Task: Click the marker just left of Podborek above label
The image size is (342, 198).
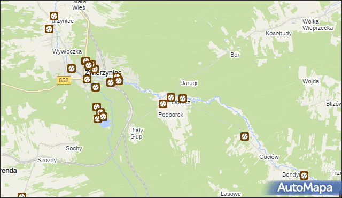Action: (163, 104)
